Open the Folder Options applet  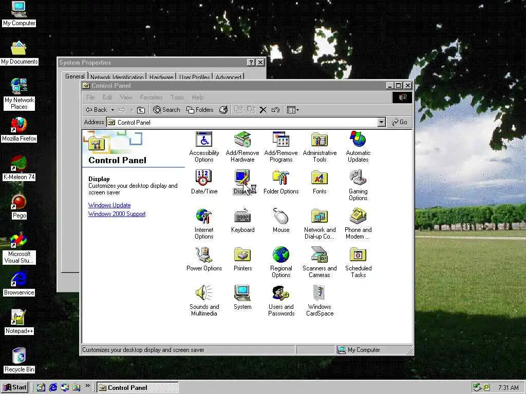[281, 182]
